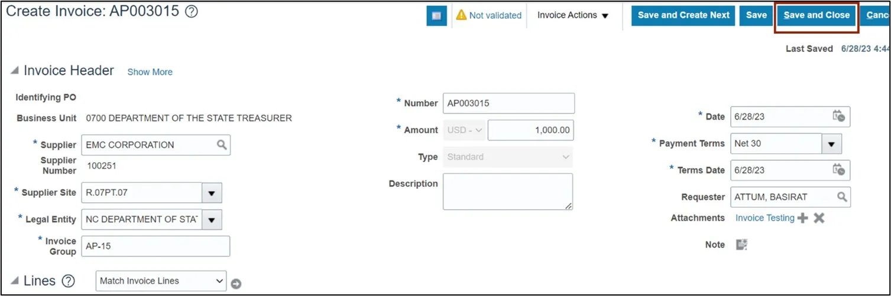Click the Save and Close button
This screenshot has width=891, height=296.
(x=817, y=15)
